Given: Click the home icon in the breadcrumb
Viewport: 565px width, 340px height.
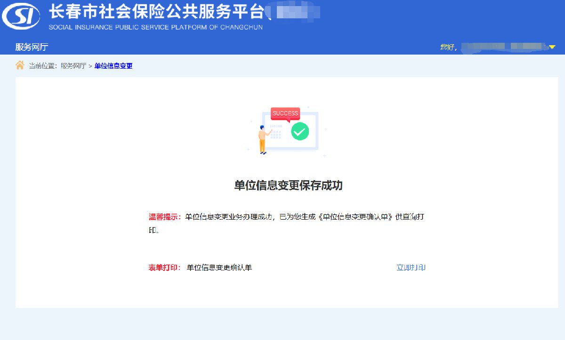Looking at the screenshot, I should click(x=20, y=65).
